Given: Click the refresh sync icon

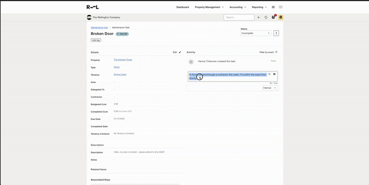Looking at the screenshot, I should click(266, 18).
